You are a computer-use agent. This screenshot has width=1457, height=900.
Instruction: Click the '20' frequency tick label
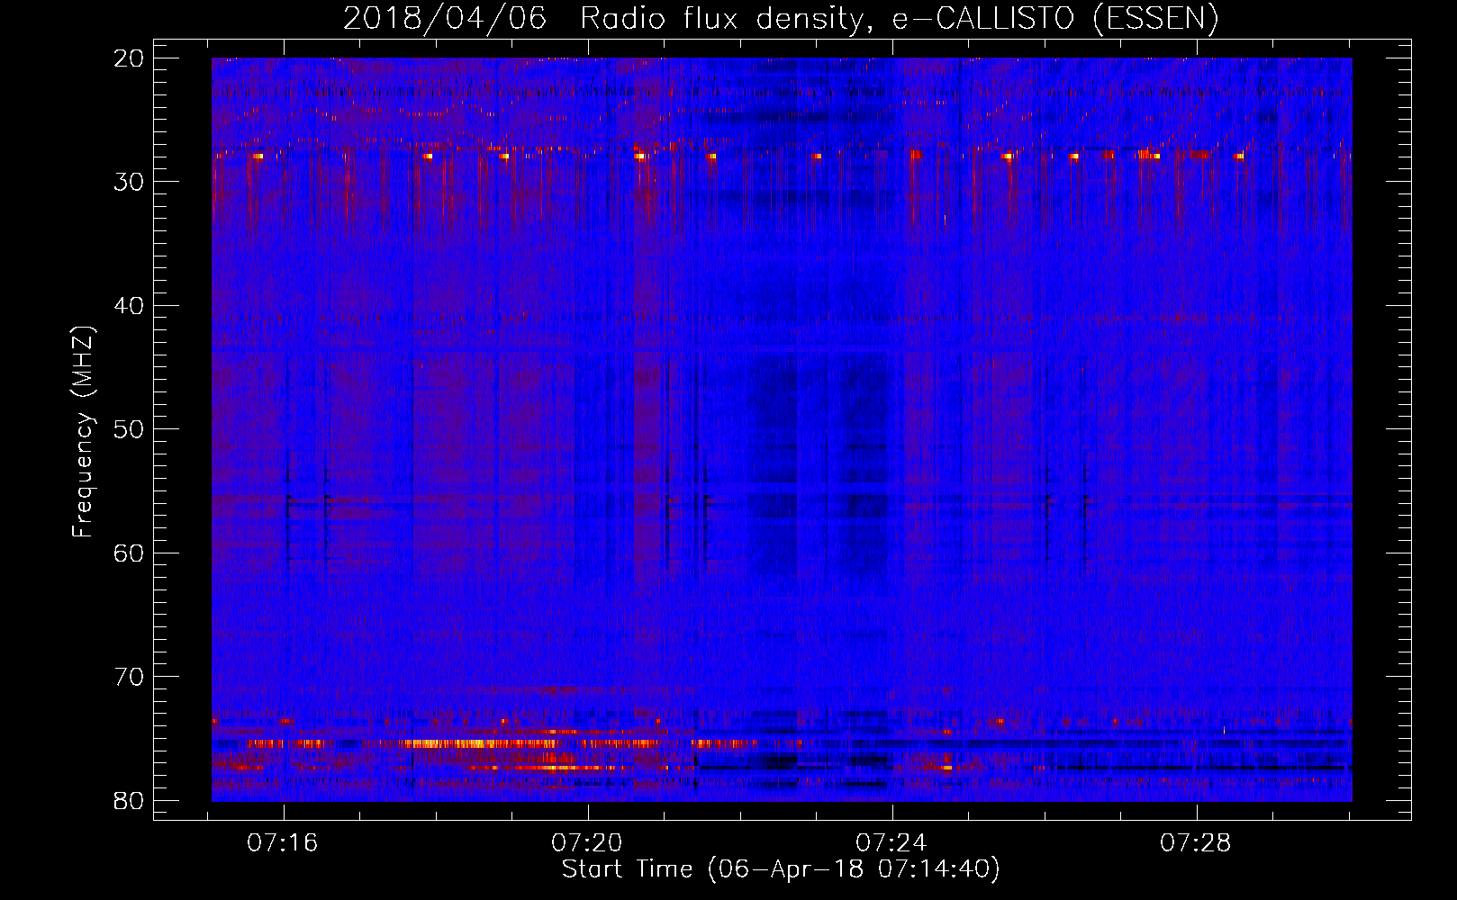click(x=130, y=58)
